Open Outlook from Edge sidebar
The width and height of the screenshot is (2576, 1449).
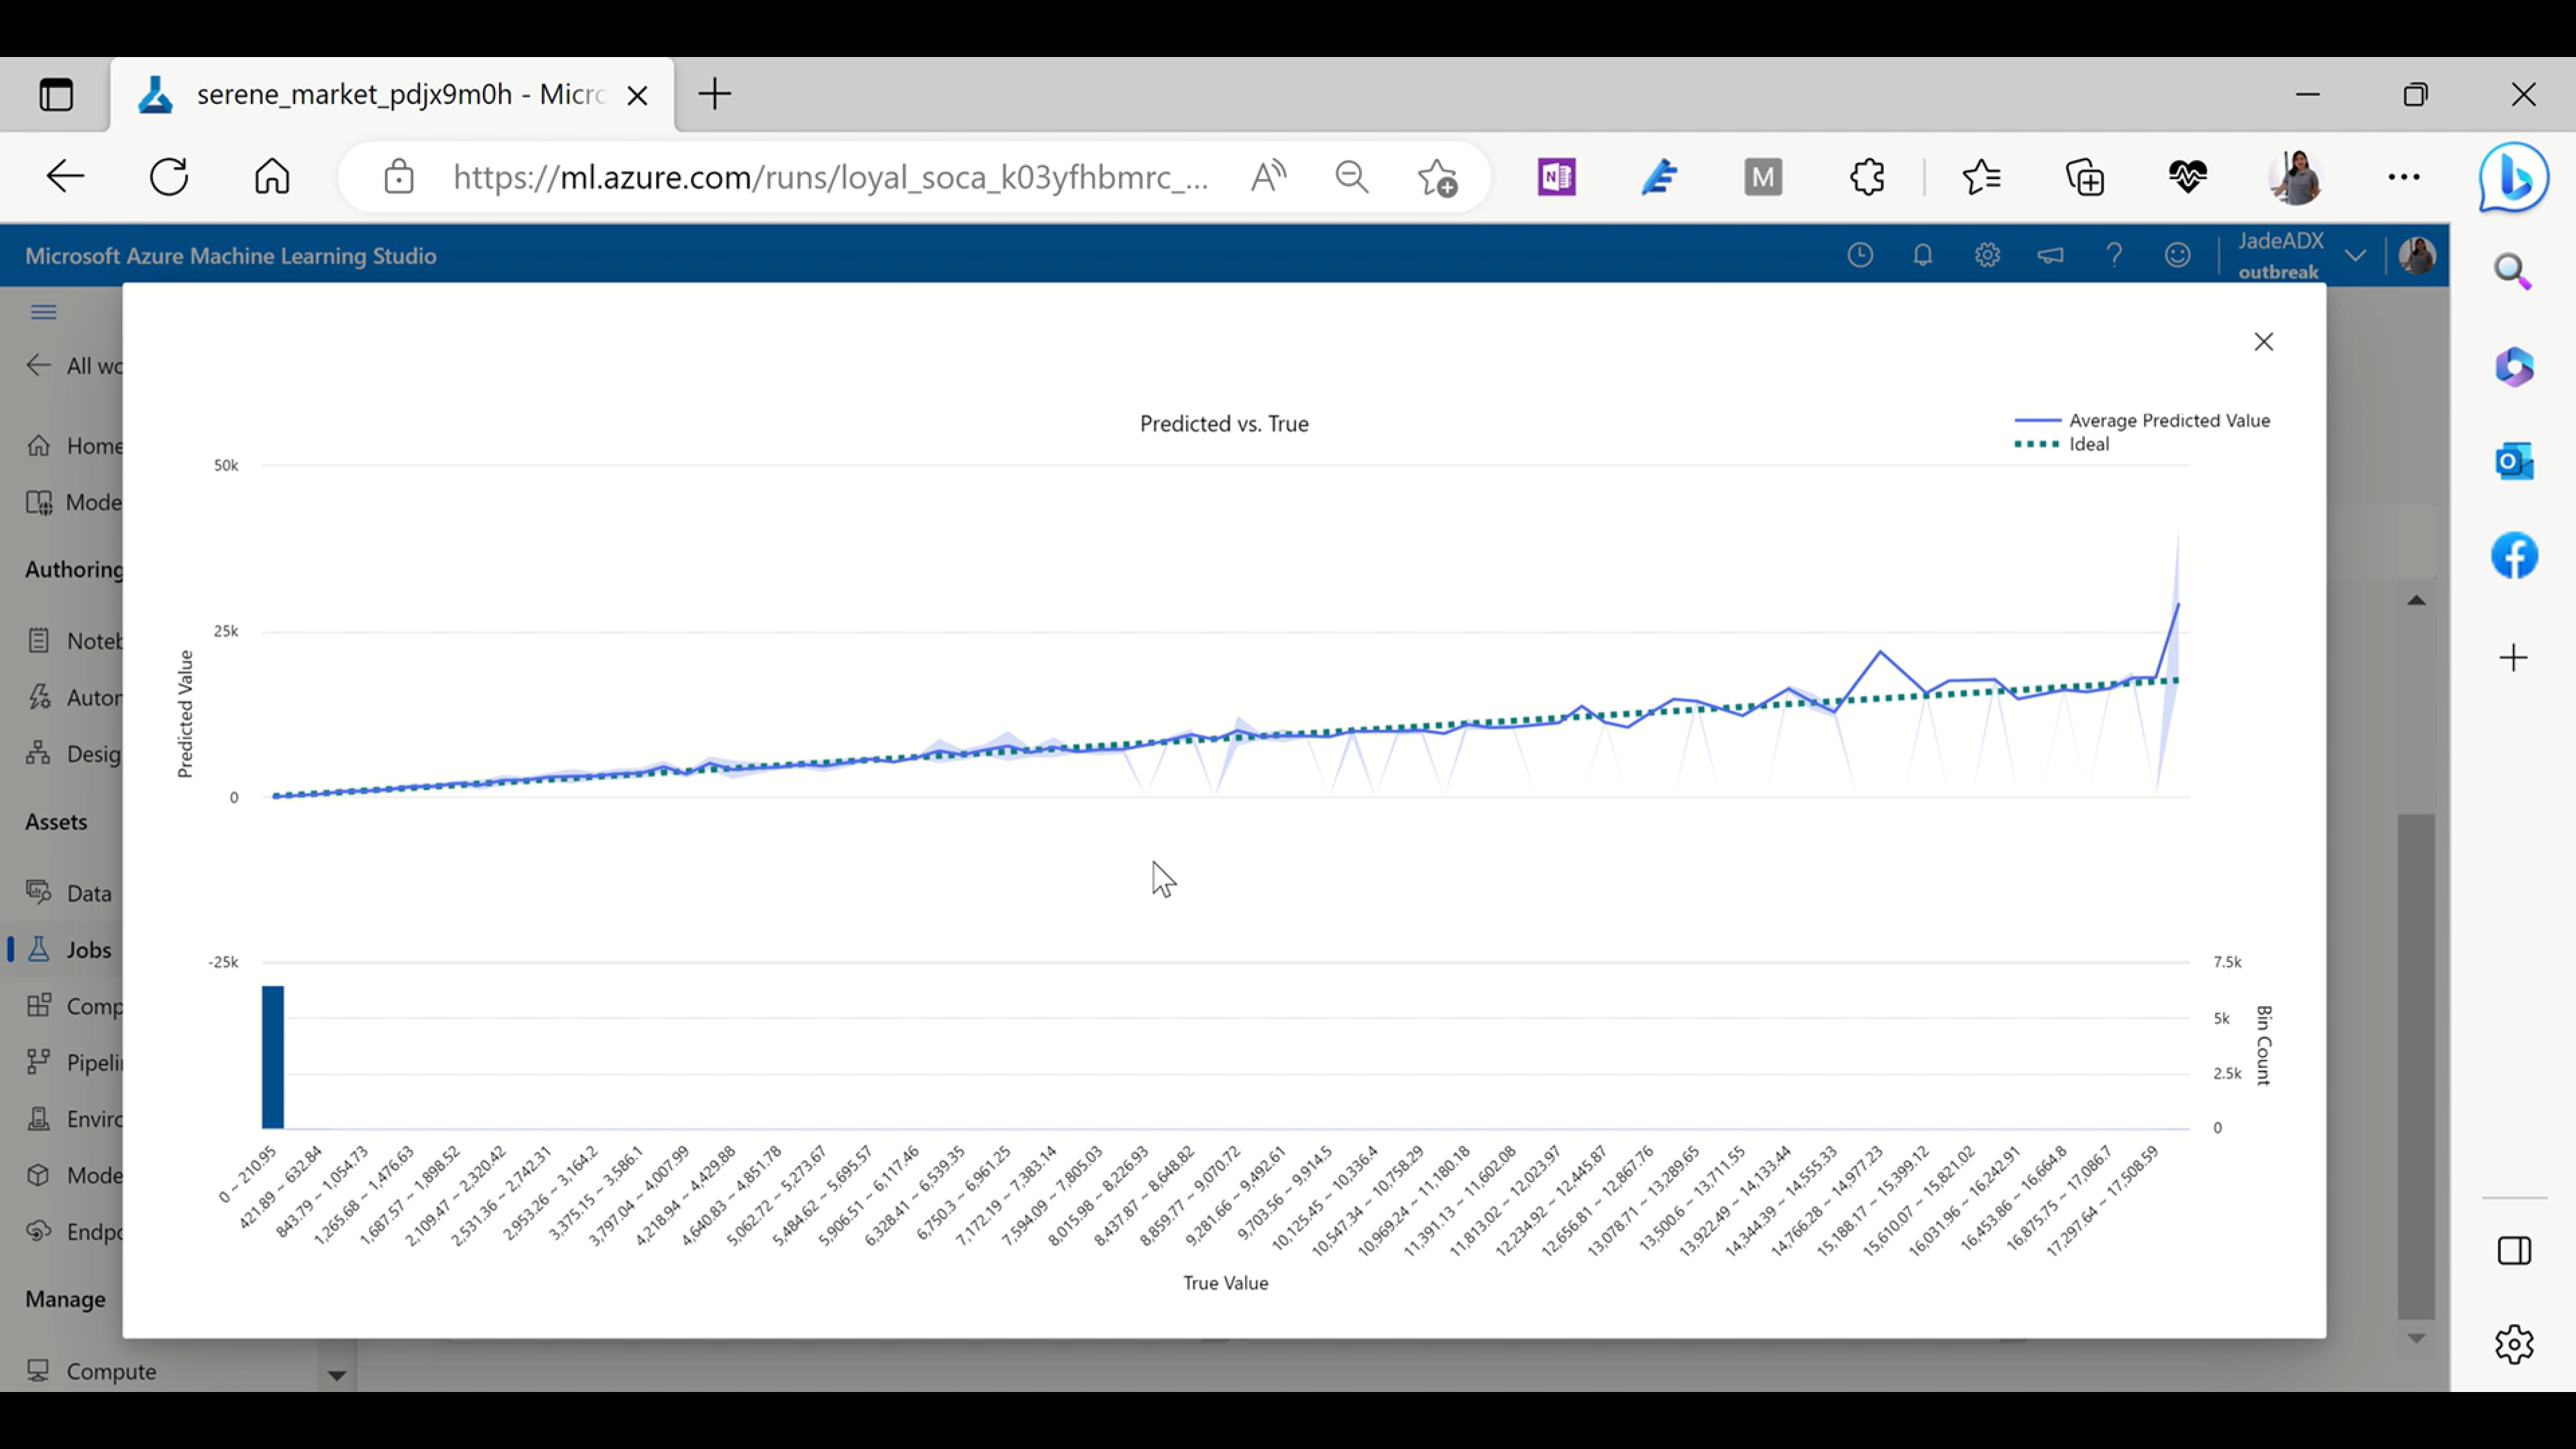2513,461
